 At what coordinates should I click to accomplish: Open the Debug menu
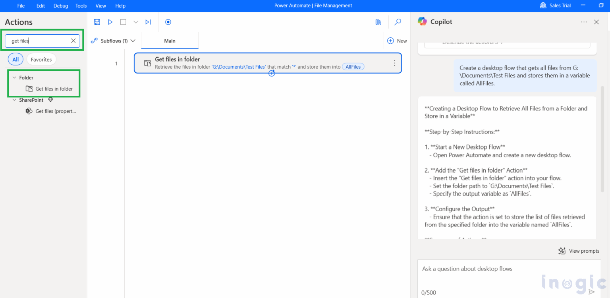coord(61,6)
